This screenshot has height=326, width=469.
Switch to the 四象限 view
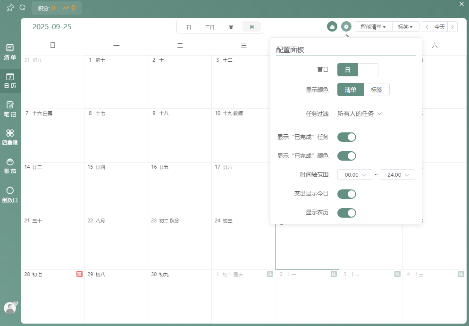click(10, 137)
